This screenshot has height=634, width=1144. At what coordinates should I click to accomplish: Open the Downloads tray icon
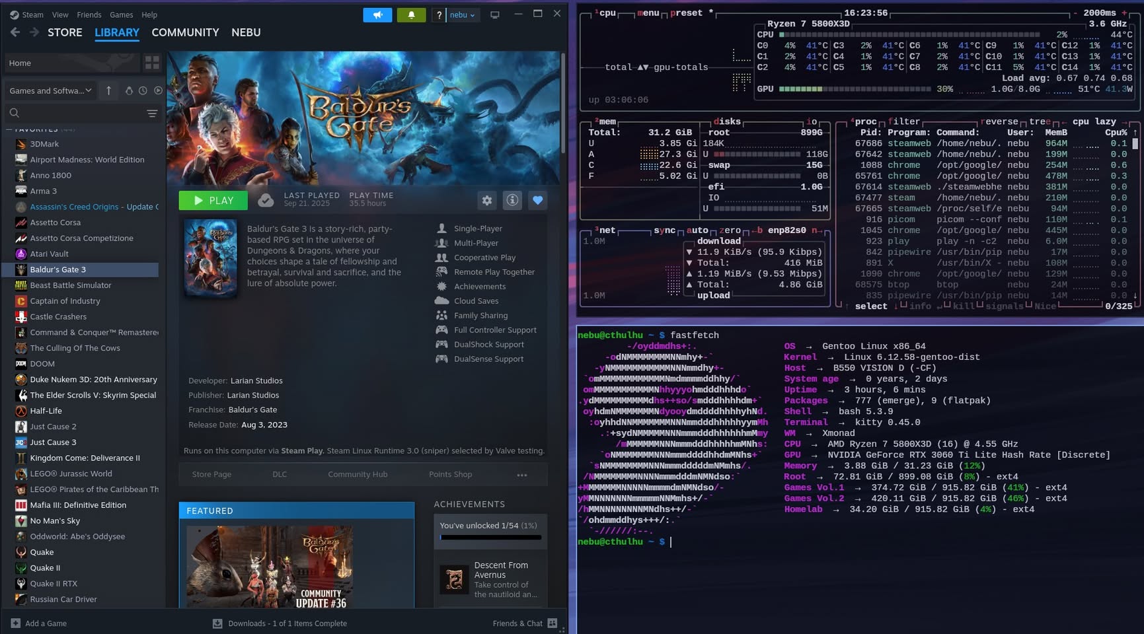coord(217,623)
